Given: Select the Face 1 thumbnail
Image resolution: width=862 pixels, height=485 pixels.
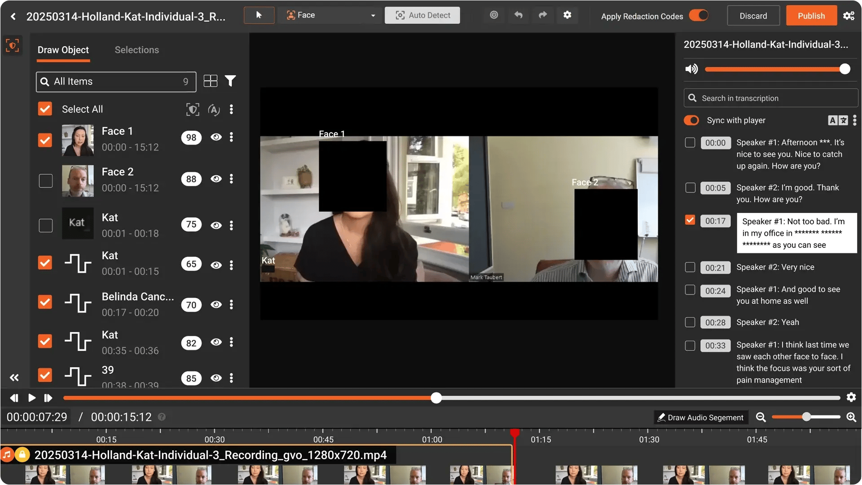Looking at the screenshot, I should tap(78, 141).
